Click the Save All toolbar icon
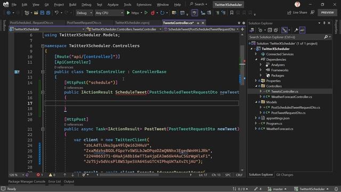The width and height of the screenshot is (341, 192). (48, 13)
